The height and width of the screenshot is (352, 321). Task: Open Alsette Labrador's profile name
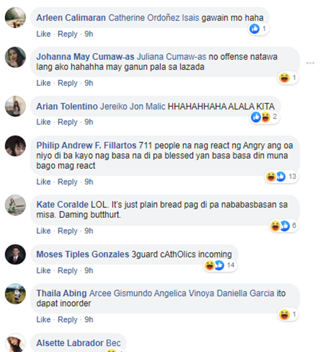coord(70,343)
